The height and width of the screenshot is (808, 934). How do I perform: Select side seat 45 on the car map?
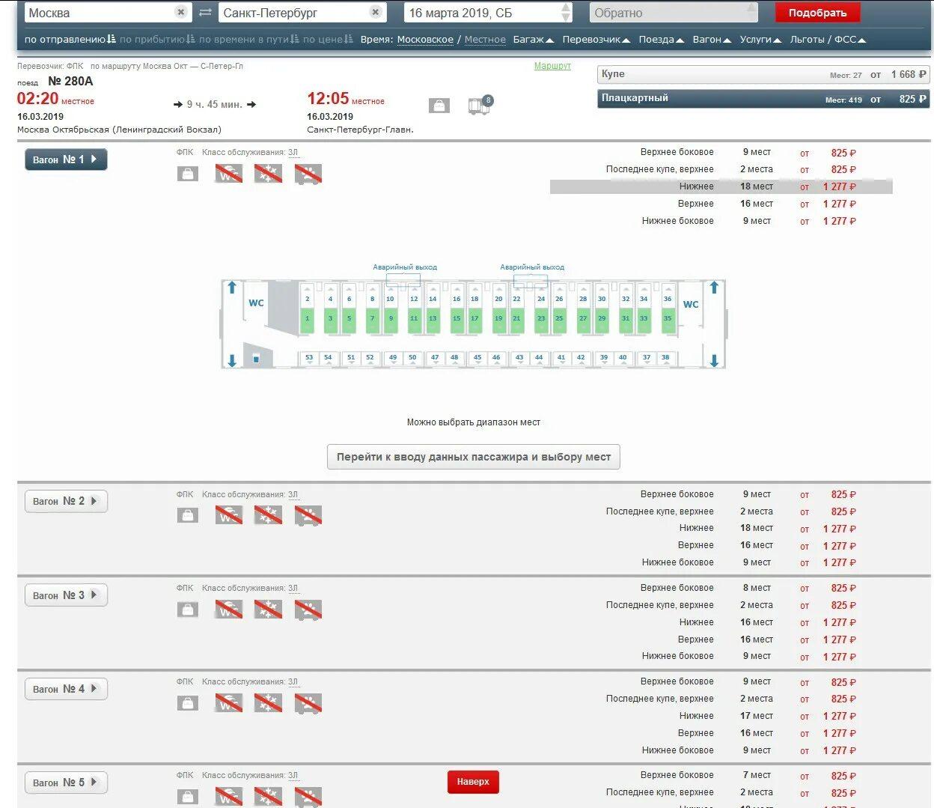click(x=477, y=358)
